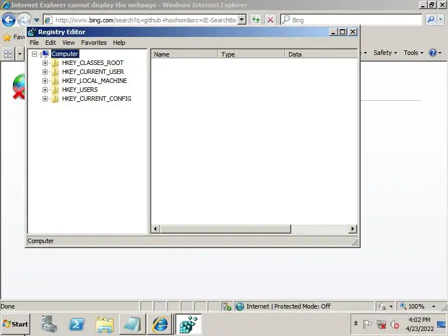Click the Action Center flag icon
Viewport: 448px width, 336px height.
(x=367, y=324)
